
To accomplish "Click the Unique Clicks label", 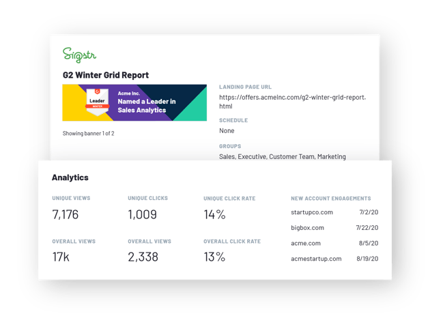I will (148, 198).
